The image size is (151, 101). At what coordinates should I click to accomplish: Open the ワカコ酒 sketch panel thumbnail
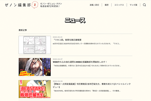(x=35, y=45)
